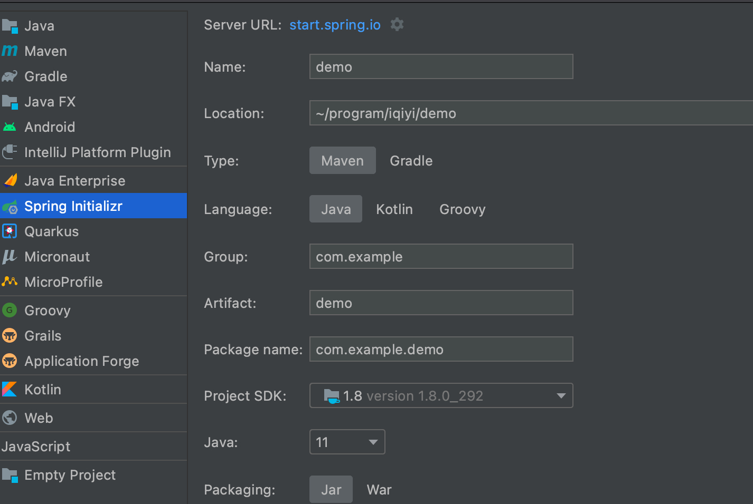Image resolution: width=753 pixels, height=504 pixels.
Task: Select Spring Initializr in the sidebar
Action: (73, 206)
